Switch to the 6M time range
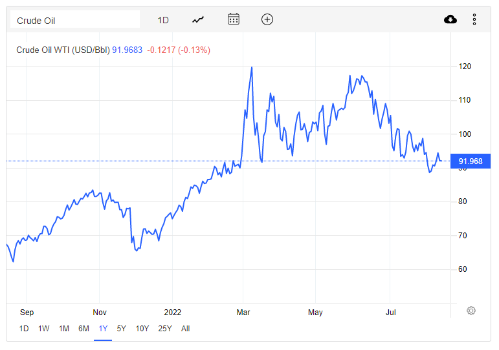 [x=83, y=329]
